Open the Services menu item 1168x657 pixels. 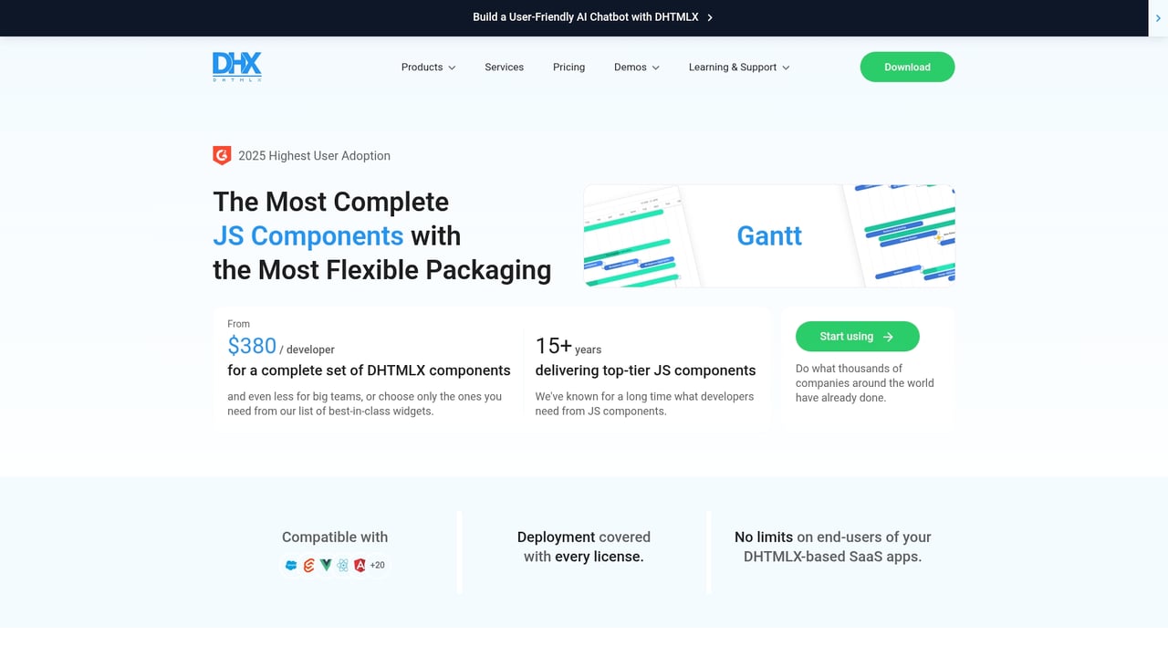click(504, 67)
